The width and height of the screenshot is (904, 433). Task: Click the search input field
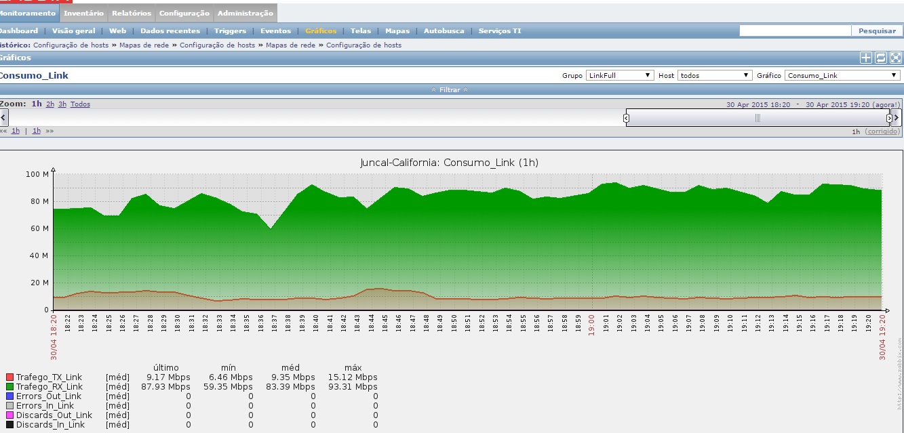(795, 30)
